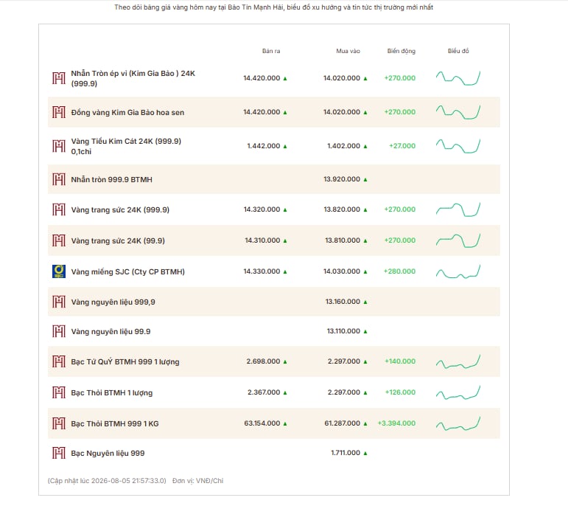
Task: Select product name Đồng vàng Kim Gia Bảo hoa sen
Action: point(127,112)
